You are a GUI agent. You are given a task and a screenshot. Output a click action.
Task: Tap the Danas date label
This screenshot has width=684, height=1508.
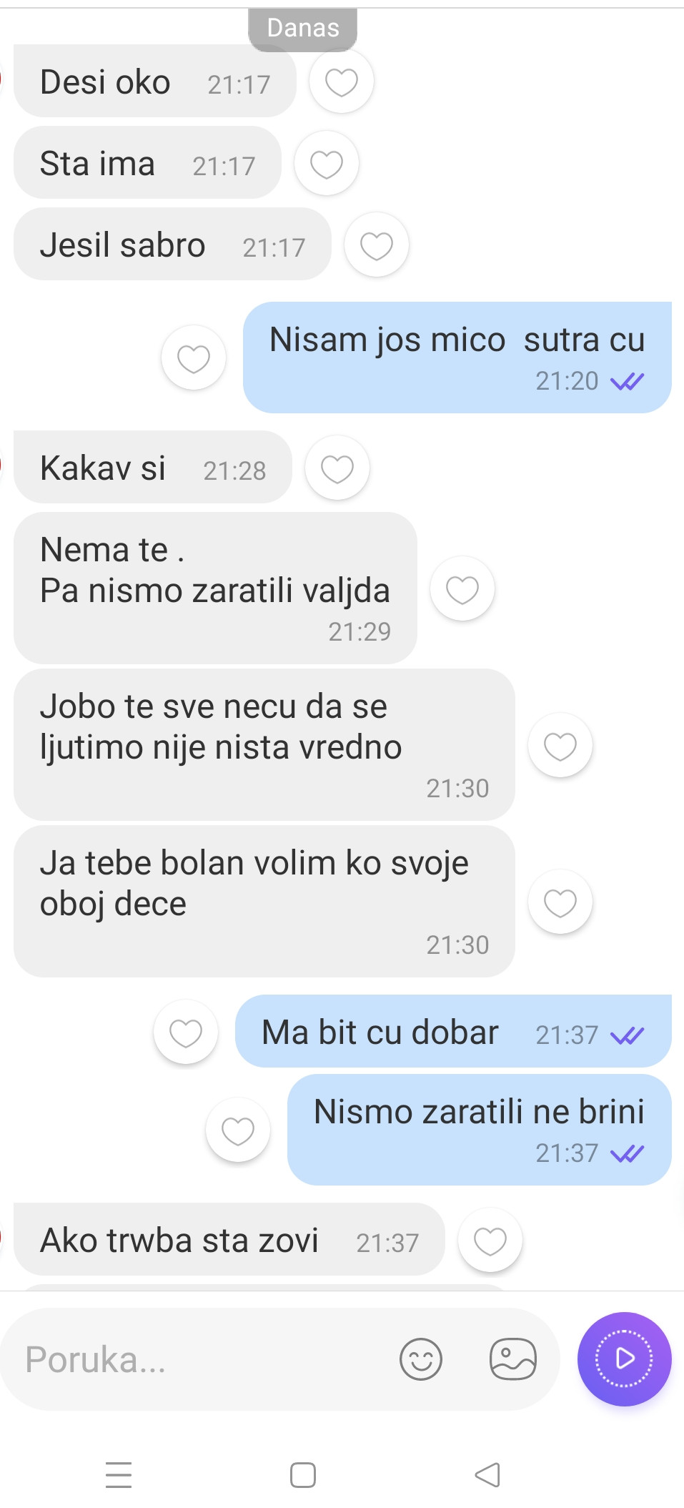click(303, 29)
